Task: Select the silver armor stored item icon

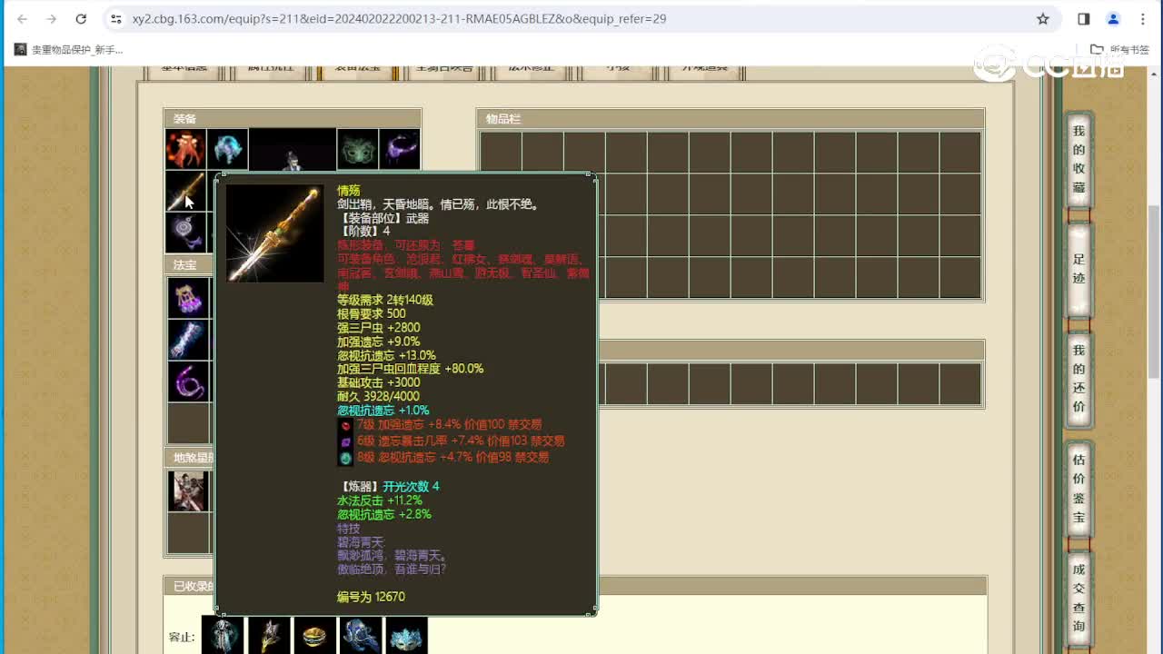Action: (x=224, y=636)
